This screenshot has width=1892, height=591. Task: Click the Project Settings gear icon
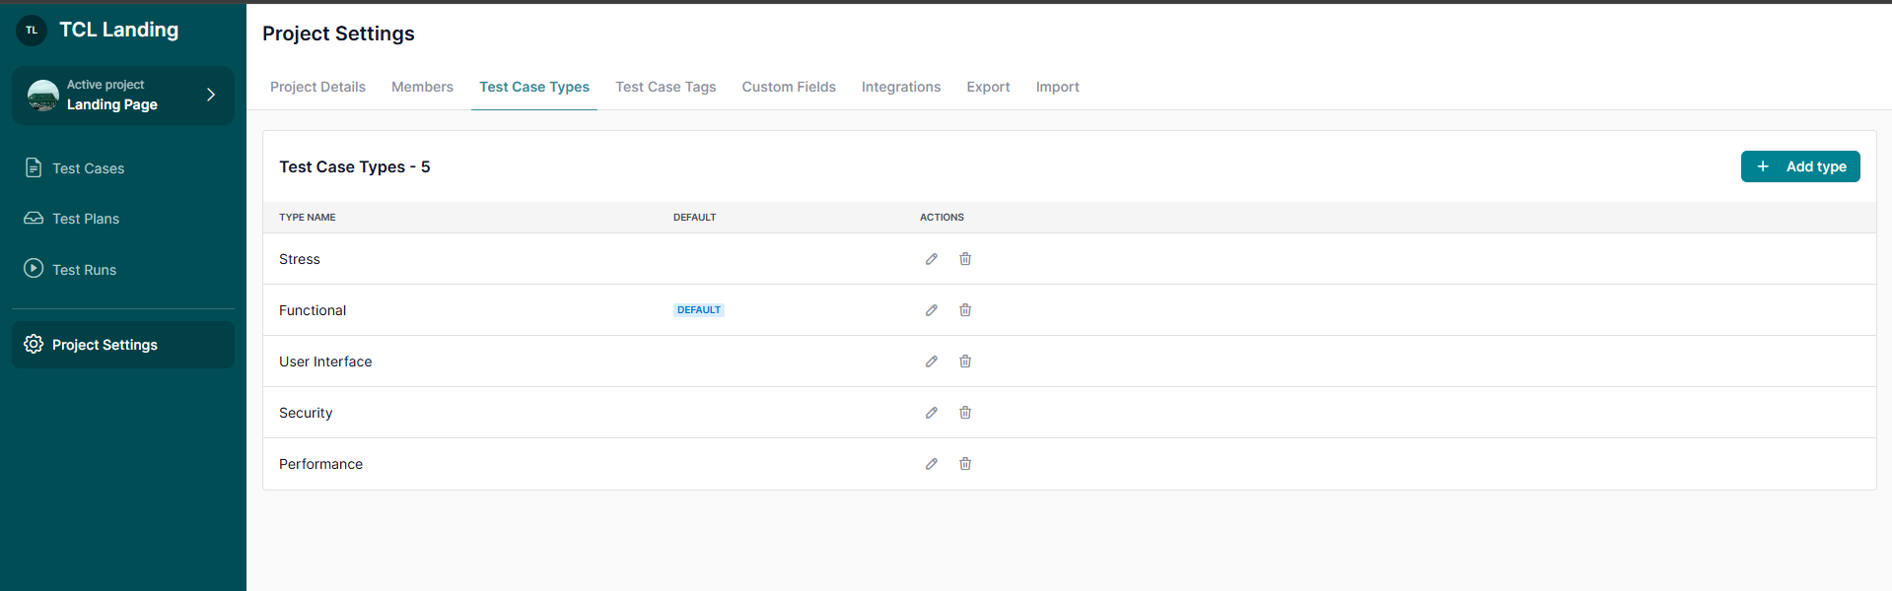pyautogui.click(x=34, y=344)
